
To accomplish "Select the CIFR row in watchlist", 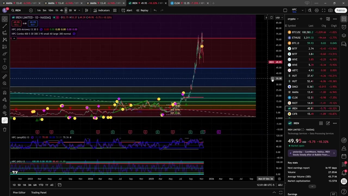I will click(312, 114).
